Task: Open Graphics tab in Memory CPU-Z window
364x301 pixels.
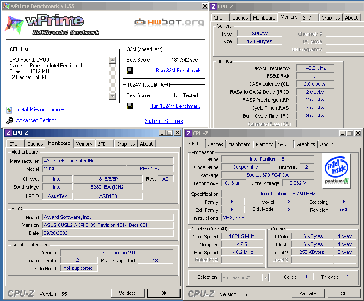Action: pyautogui.click(x=331, y=18)
